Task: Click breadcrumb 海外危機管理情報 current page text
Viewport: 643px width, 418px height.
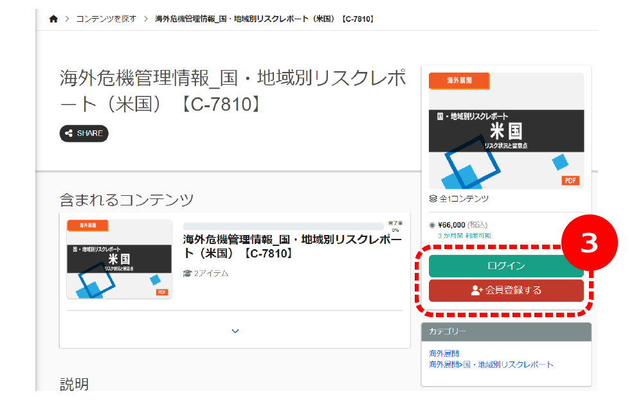Action: (264, 19)
